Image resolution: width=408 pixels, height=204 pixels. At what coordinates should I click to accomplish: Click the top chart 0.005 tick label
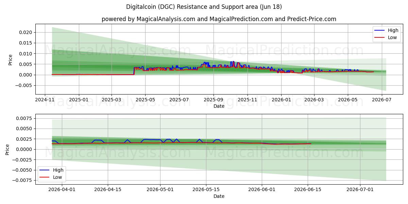tap(26, 64)
